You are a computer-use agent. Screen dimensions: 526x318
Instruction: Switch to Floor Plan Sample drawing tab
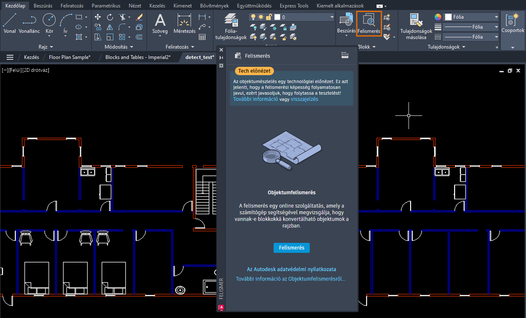pos(70,57)
